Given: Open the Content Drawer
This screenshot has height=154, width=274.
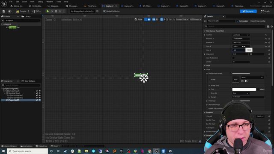Looking at the screenshot, I should [x=9, y=146].
